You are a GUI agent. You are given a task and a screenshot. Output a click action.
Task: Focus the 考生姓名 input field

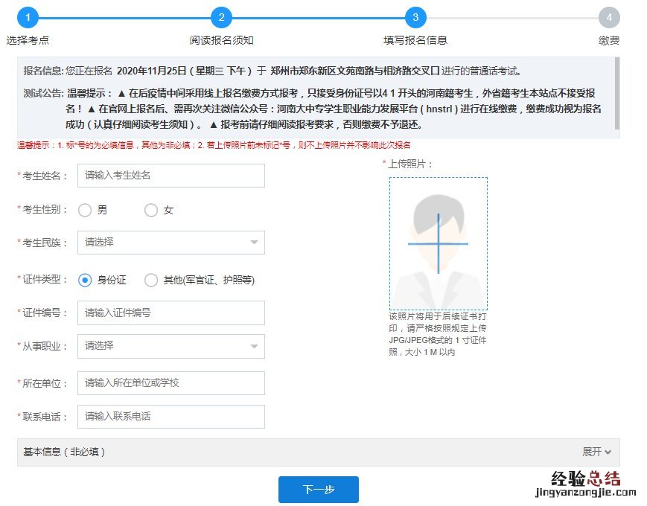tap(171, 176)
